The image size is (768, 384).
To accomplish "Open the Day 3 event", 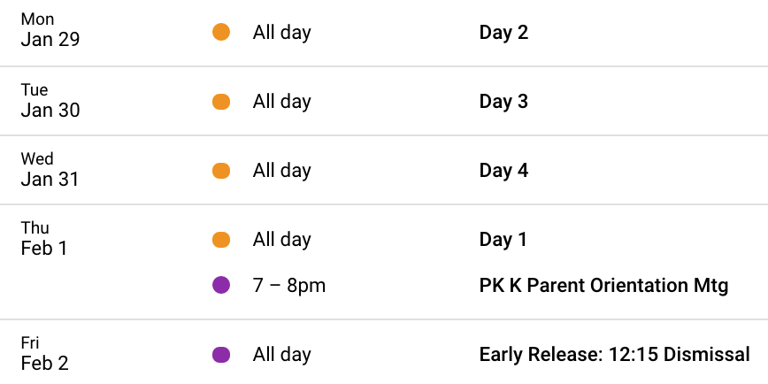I will tap(503, 102).
